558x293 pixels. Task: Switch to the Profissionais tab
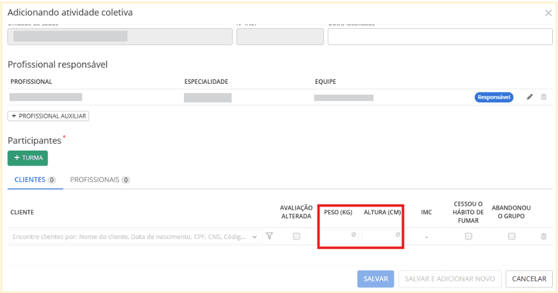click(x=99, y=180)
